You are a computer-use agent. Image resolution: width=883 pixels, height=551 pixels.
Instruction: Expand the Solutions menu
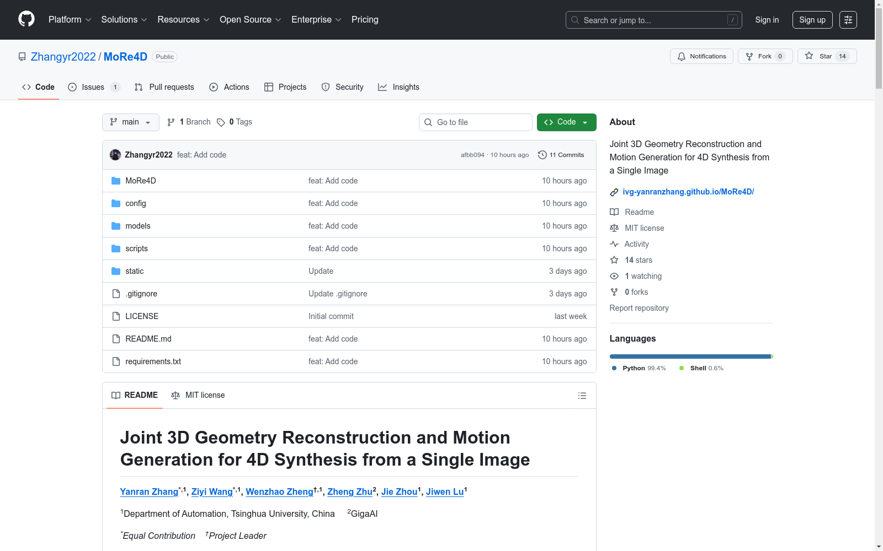(124, 20)
